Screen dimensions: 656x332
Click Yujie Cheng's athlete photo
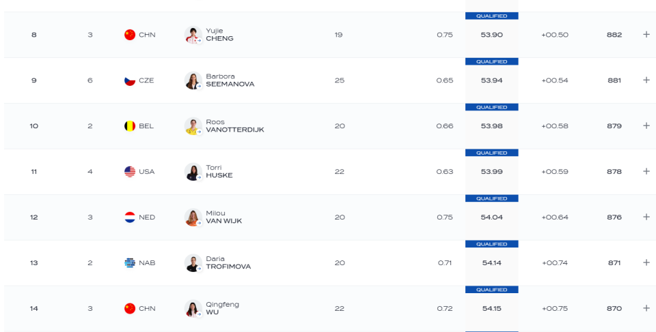click(193, 35)
